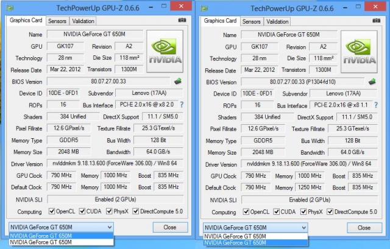
Task: Minimize the left GPU-Z window
Action: 151,7
